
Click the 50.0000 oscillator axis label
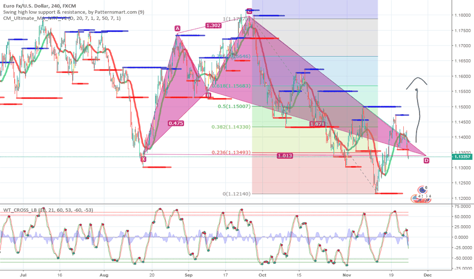[463, 217]
